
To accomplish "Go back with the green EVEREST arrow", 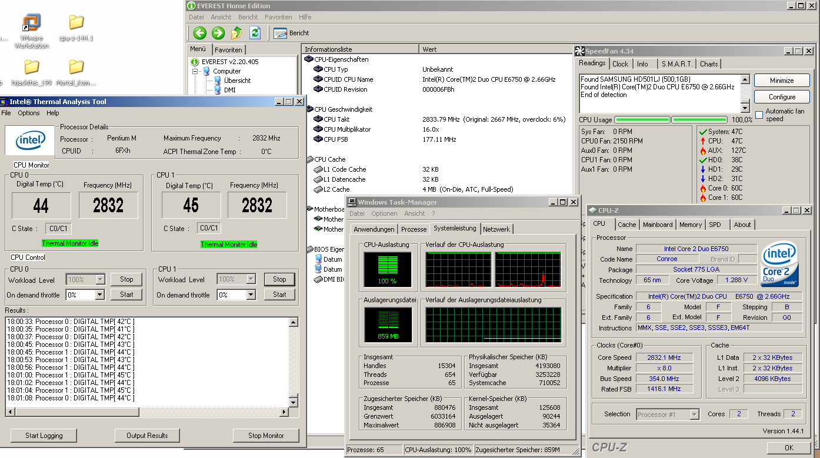I will coord(200,33).
